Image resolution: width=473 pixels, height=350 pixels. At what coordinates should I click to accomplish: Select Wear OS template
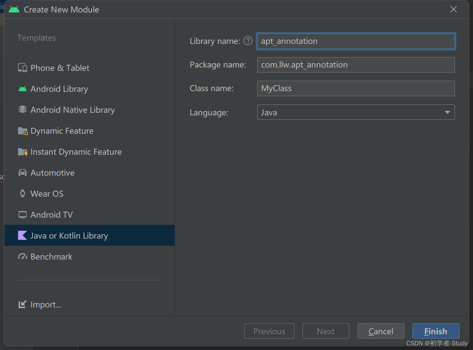click(89, 194)
